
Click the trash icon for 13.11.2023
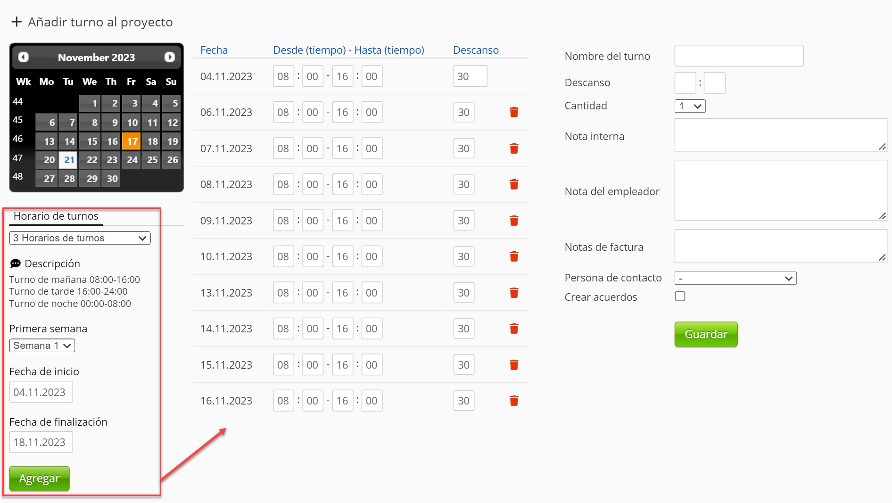(514, 293)
